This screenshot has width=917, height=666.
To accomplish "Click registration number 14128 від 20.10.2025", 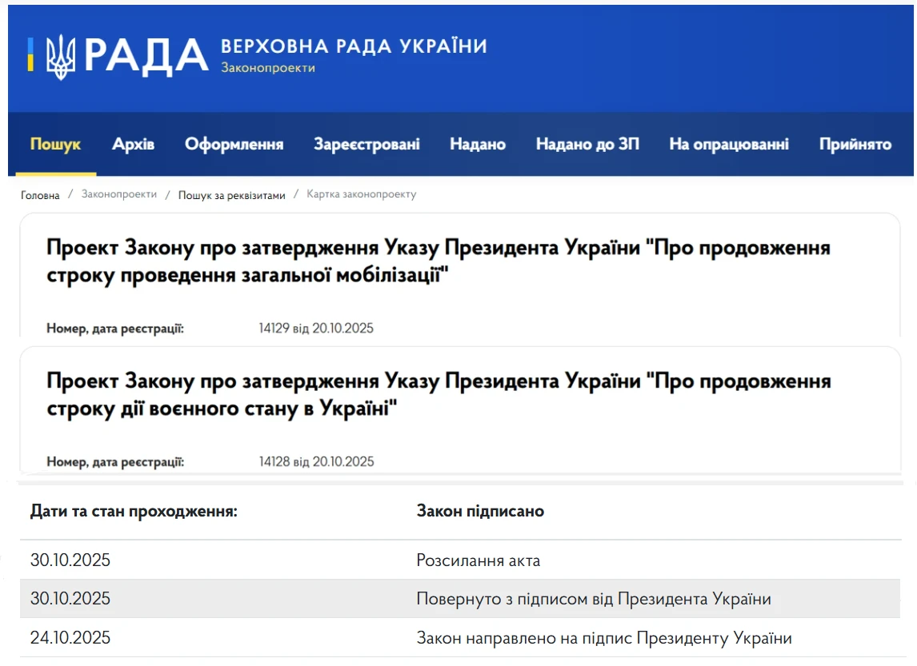I will (x=316, y=461).
